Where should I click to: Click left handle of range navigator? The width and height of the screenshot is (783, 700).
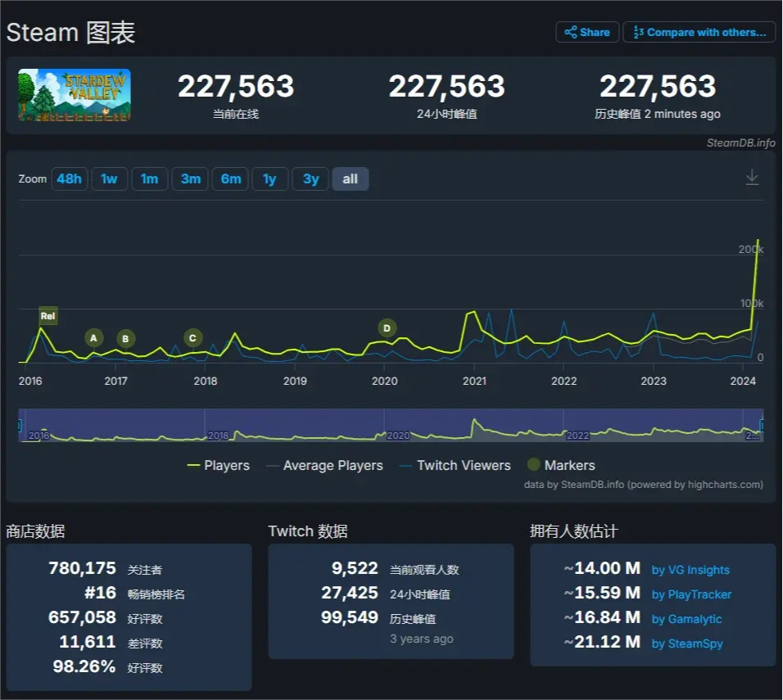click(20, 426)
